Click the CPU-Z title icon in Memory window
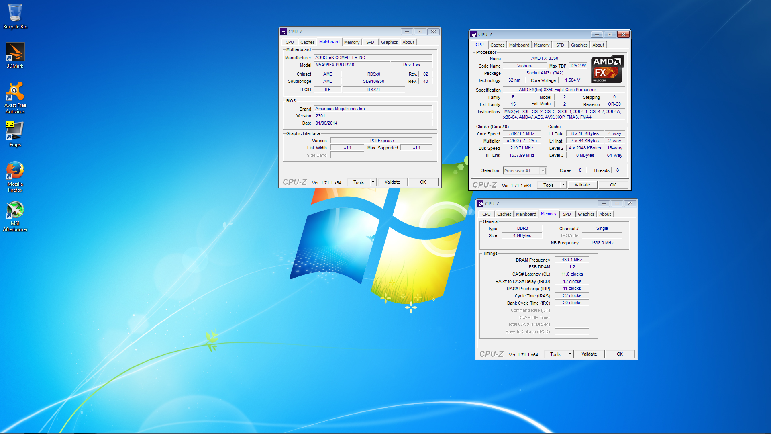771x434 pixels. tap(480, 203)
